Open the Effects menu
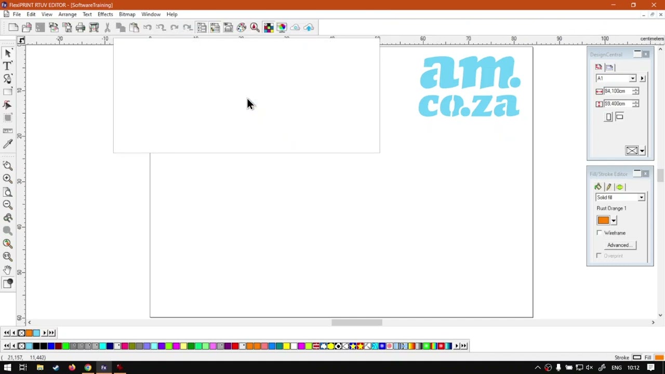 [x=105, y=15]
